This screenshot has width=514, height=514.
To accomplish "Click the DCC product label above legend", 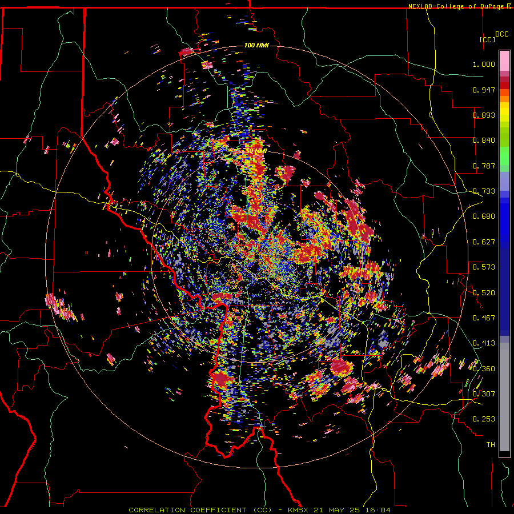I will click(502, 34).
